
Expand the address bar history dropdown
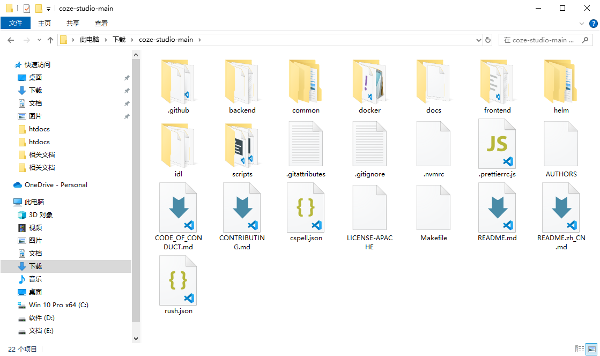click(479, 40)
